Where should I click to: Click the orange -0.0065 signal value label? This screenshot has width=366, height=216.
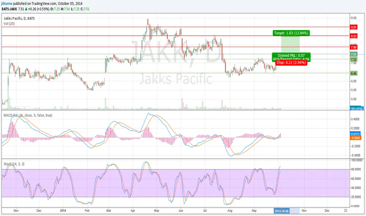tap(355, 138)
